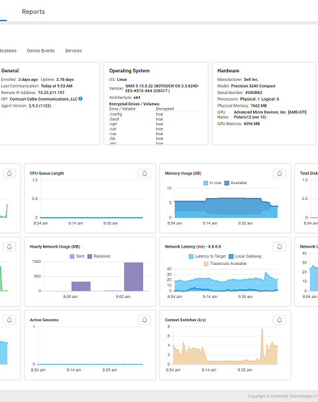The image size is (318, 402).
Task: Click the Active Sessions chart title
Action: click(x=44, y=320)
